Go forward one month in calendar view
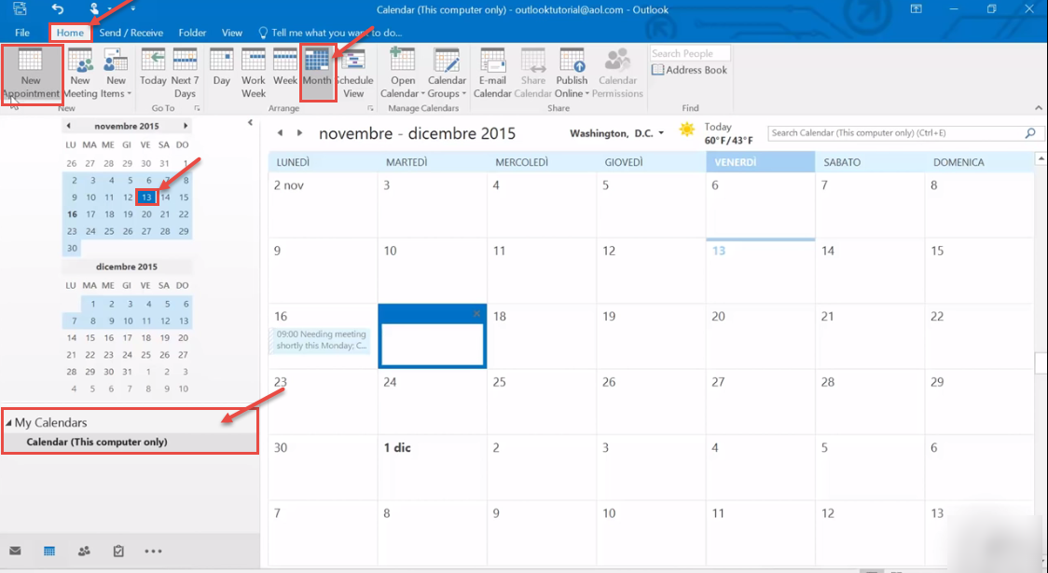The height and width of the screenshot is (573, 1048). point(299,133)
